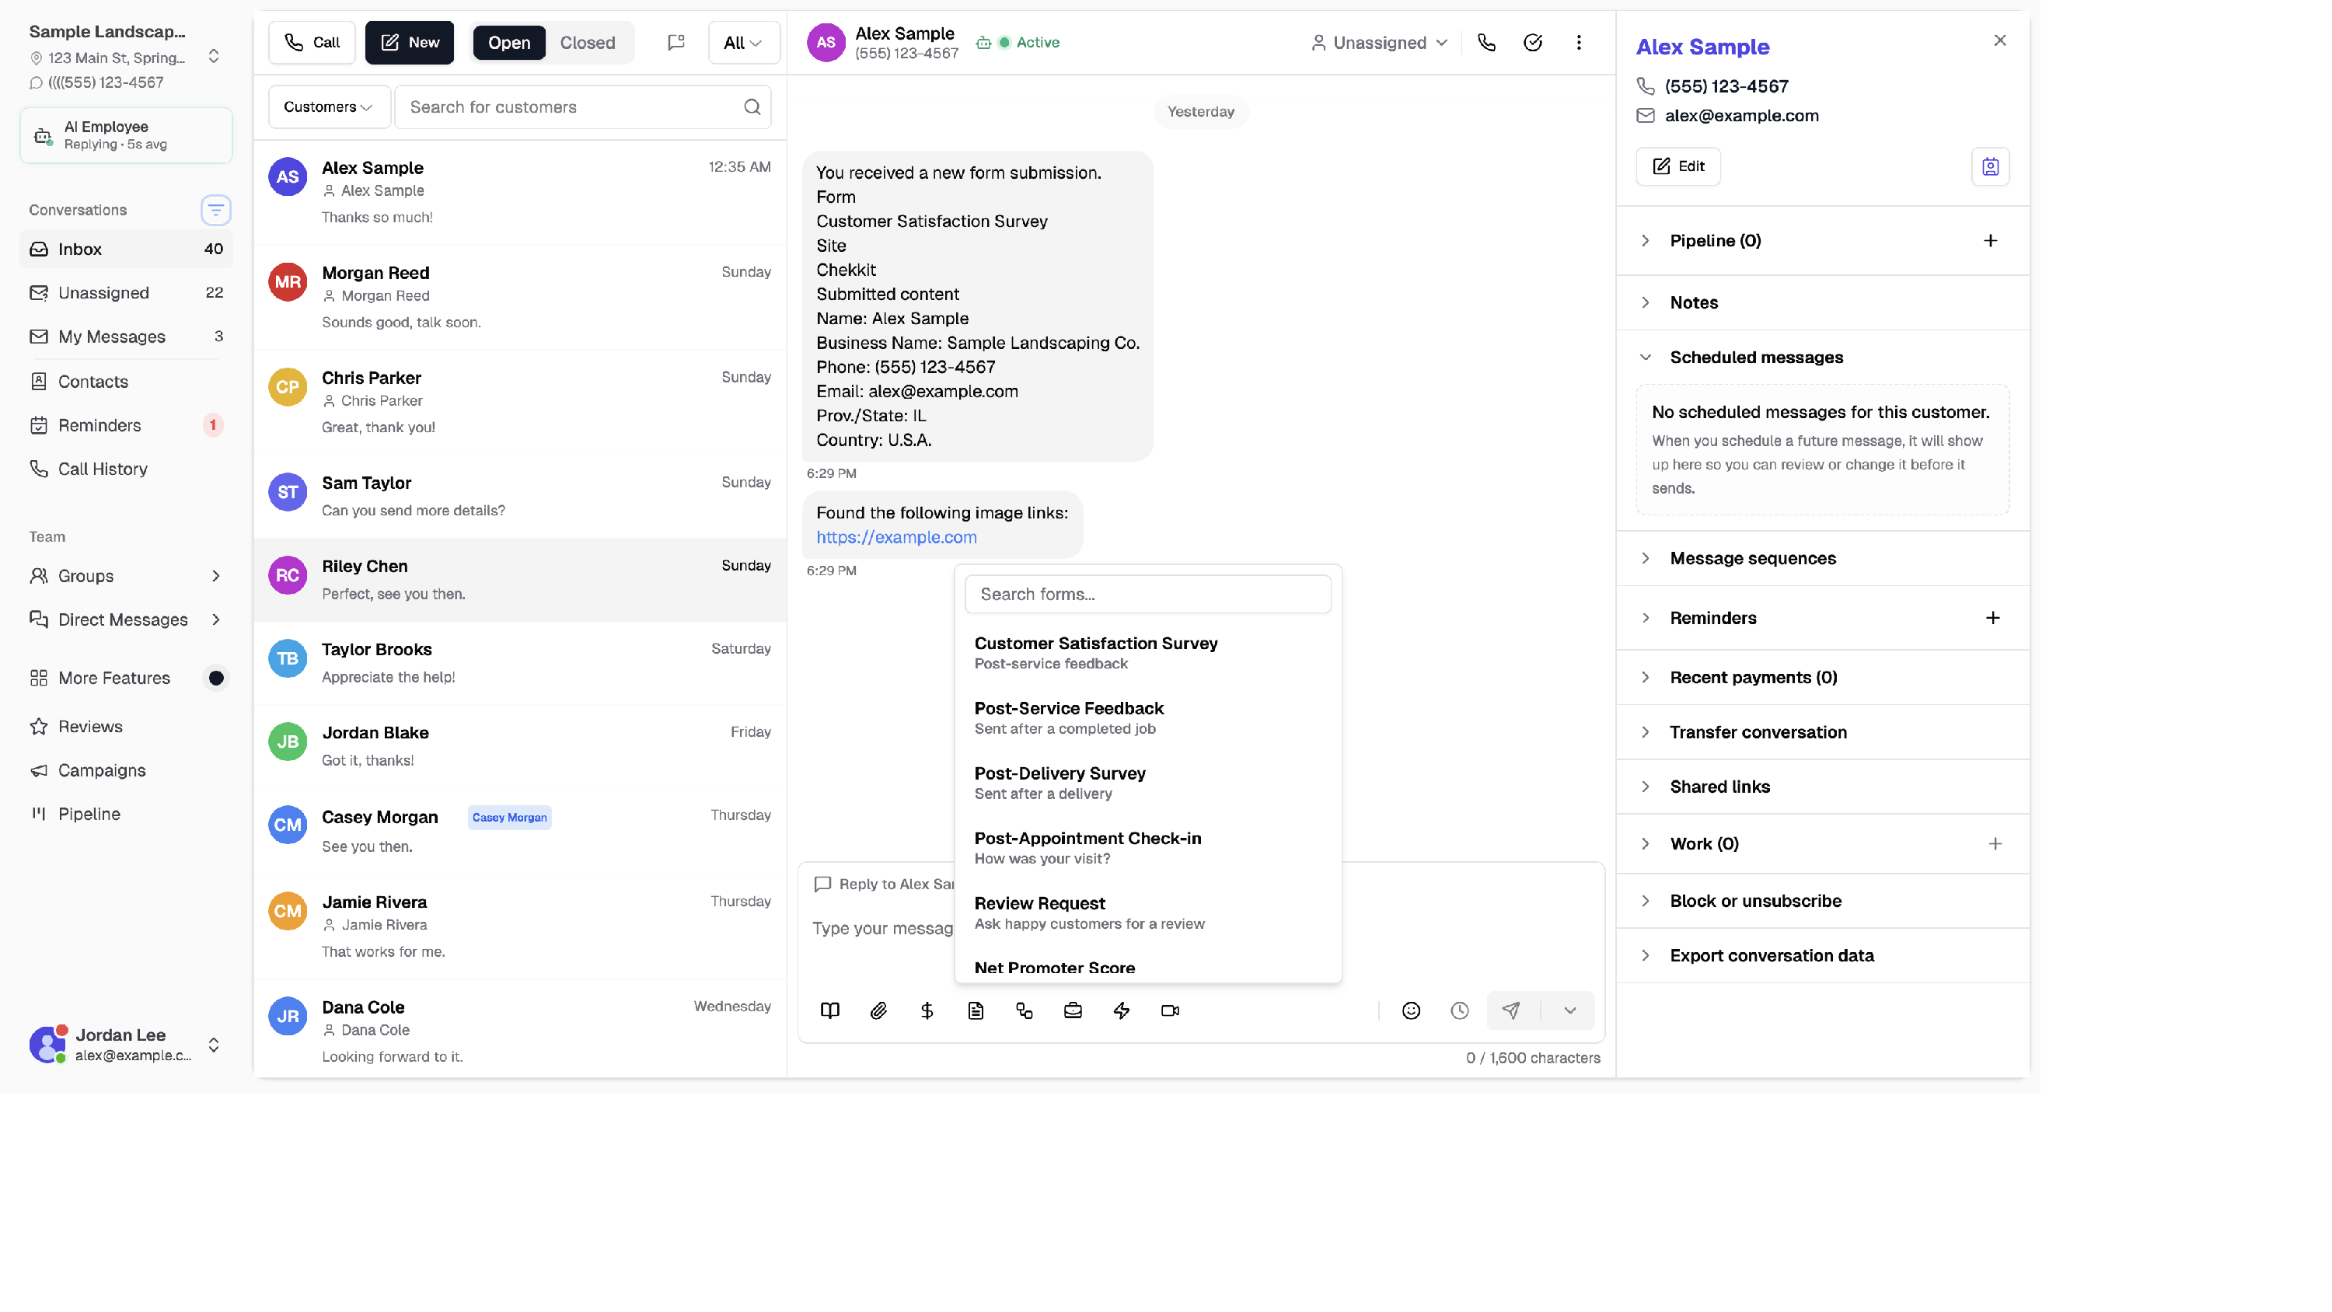This screenshot has height=1312, width=2332.
Task: Expand the Notes section
Action: 1693,302
